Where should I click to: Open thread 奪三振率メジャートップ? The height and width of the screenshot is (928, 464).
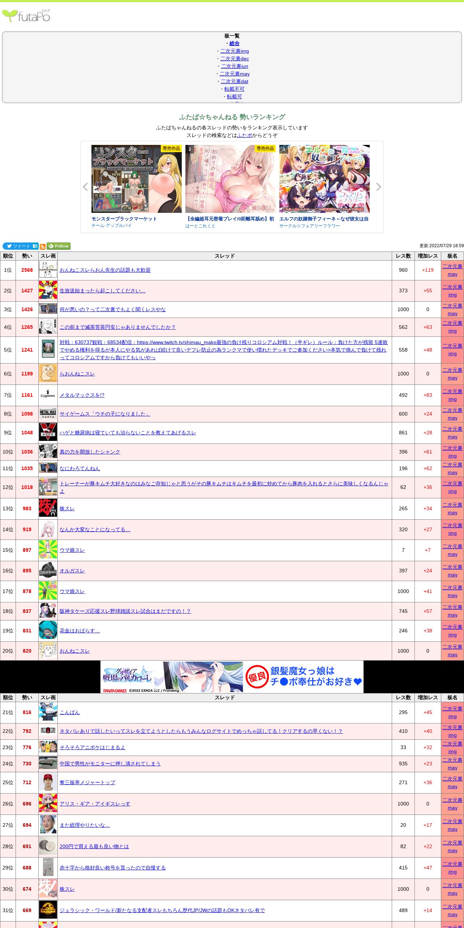87,782
